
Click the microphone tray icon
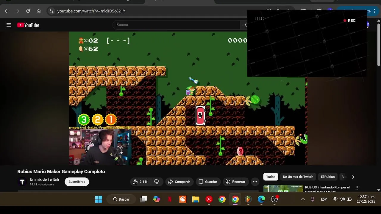click(x=313, y=199)
